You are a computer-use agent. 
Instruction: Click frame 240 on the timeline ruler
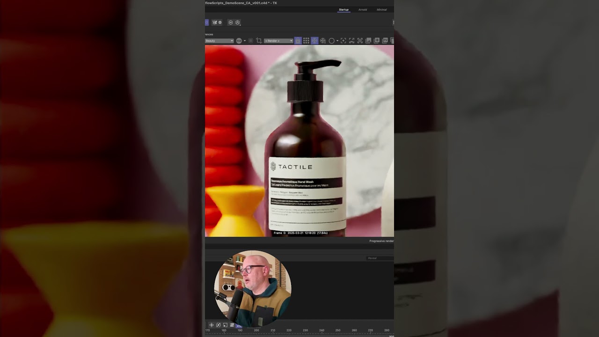322,330
